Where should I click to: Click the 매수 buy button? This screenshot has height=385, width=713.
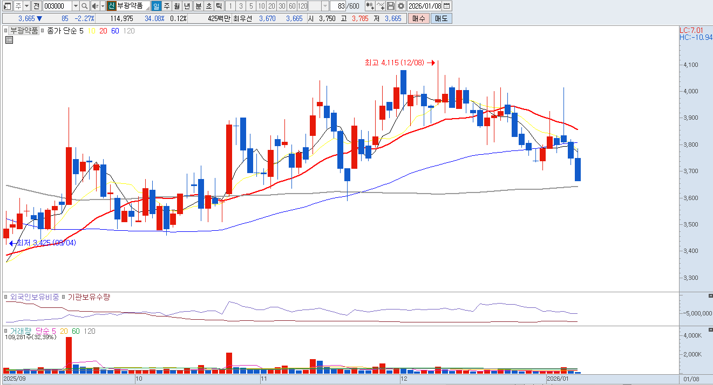pyautogui.click(x=418, y=18)
